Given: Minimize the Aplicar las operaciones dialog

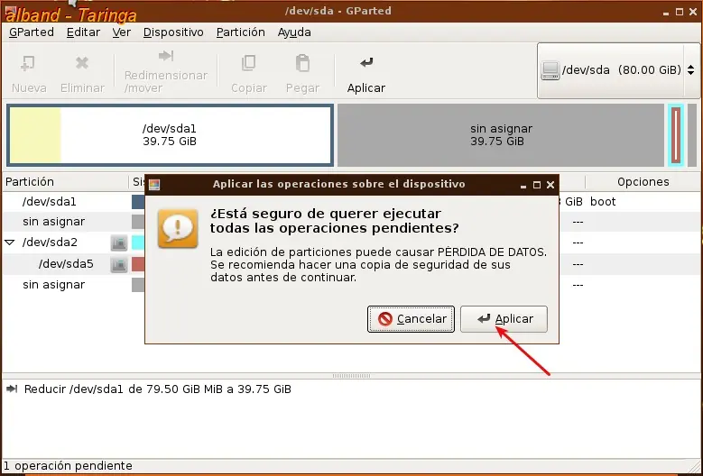Looking at the screenshot, I should point(523,187).
